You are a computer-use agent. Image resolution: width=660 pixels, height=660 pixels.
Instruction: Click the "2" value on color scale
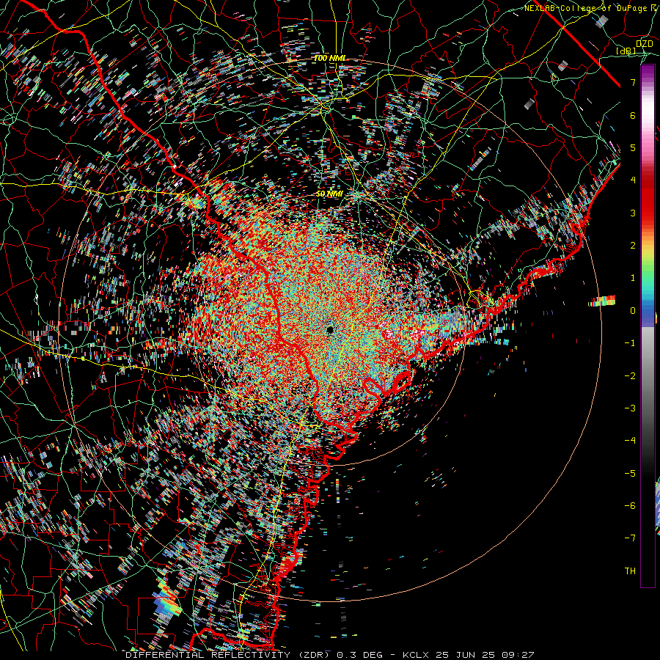point(633,246)
